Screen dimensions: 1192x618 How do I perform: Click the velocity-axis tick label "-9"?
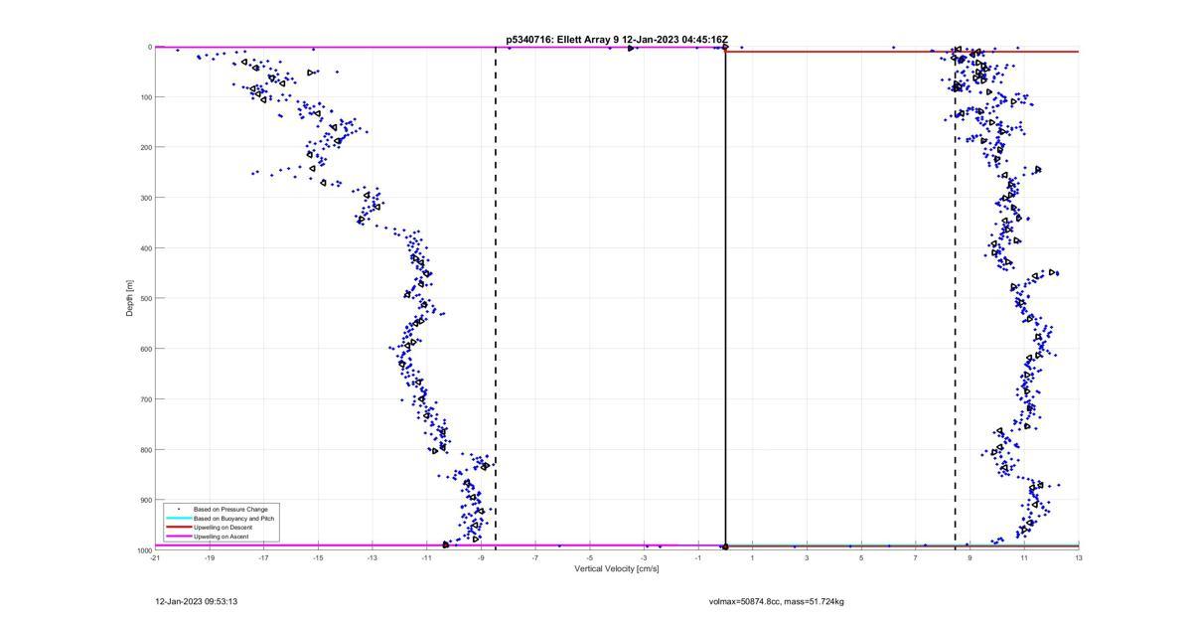pos(481,557)
